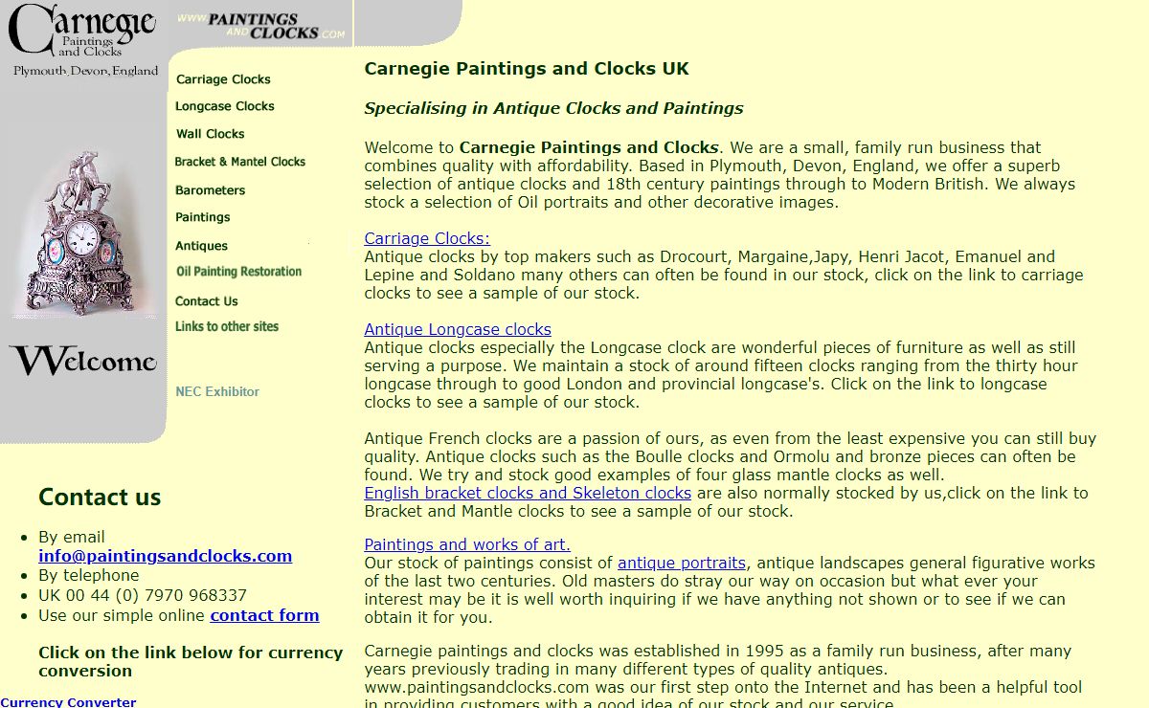This screenshot has height=708, width=1149.
Task: Open the Barometers menu item
Action: (x=211, y=190)
